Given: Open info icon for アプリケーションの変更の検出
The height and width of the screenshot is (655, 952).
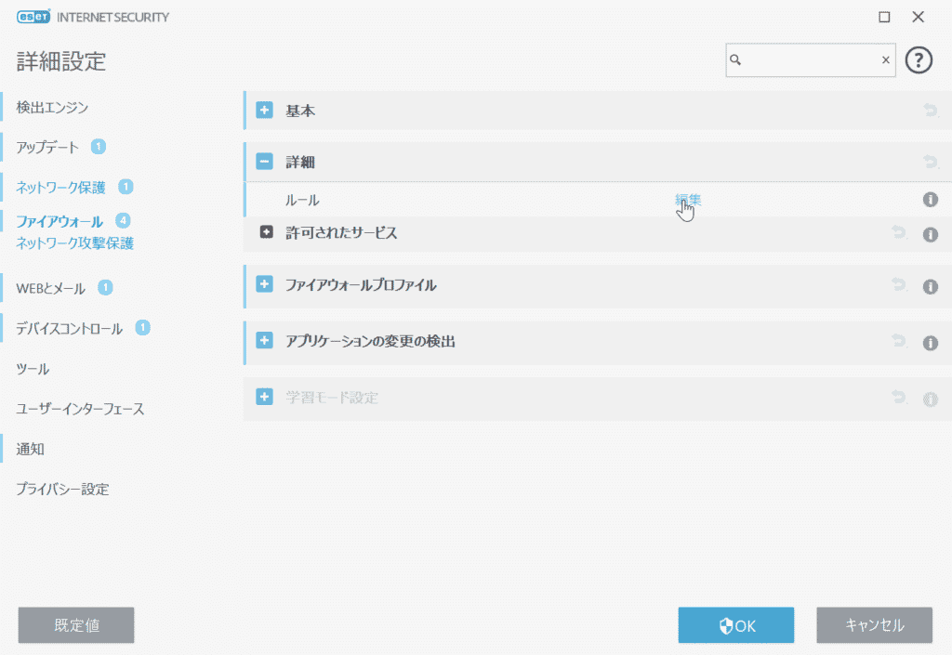Looking at the screenshot, I should (930, 343).
